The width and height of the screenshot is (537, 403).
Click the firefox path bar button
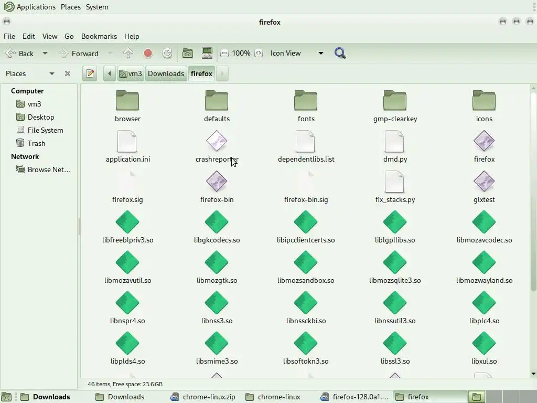tap(201, 73)
